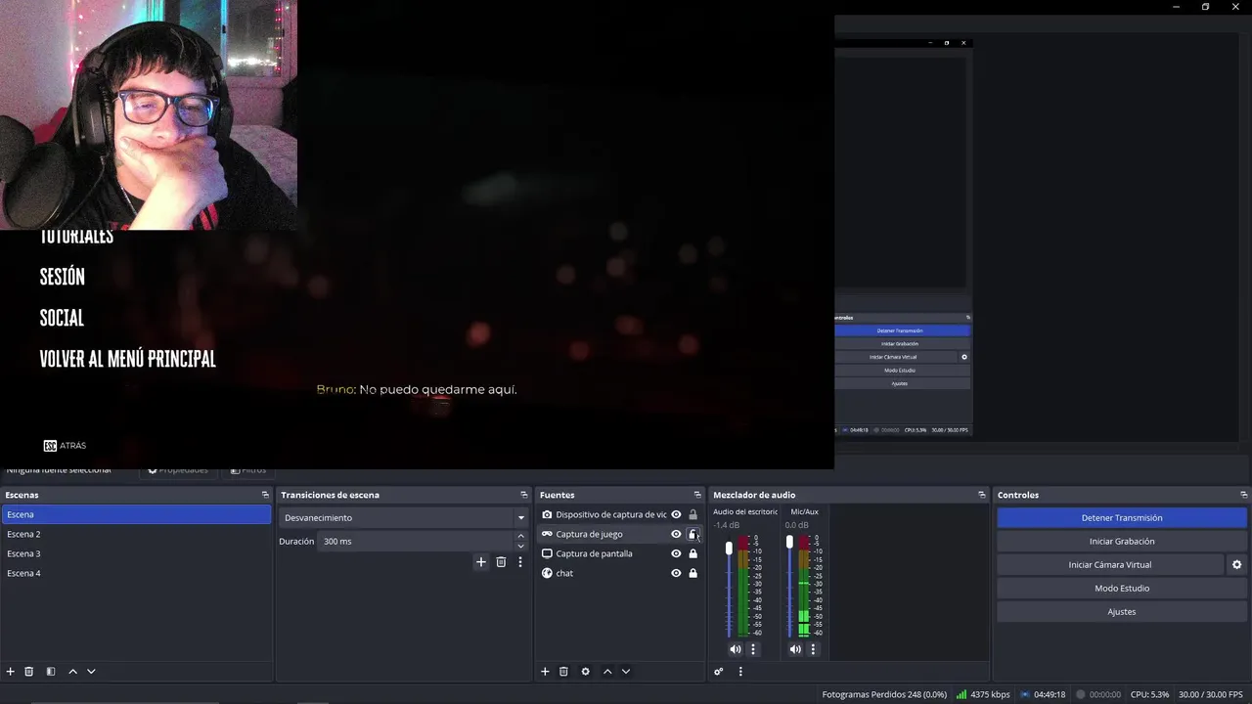Open source properties gear in Fuentes toolbar
1252x704 pixels.
(585, 672)
